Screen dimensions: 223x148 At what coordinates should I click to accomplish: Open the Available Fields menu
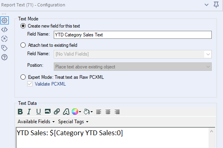click(x=36, y=122)
